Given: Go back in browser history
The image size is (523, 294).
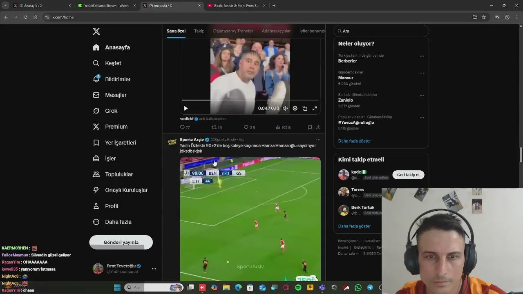Looking at the screenshot, I should tap(6, 17).
